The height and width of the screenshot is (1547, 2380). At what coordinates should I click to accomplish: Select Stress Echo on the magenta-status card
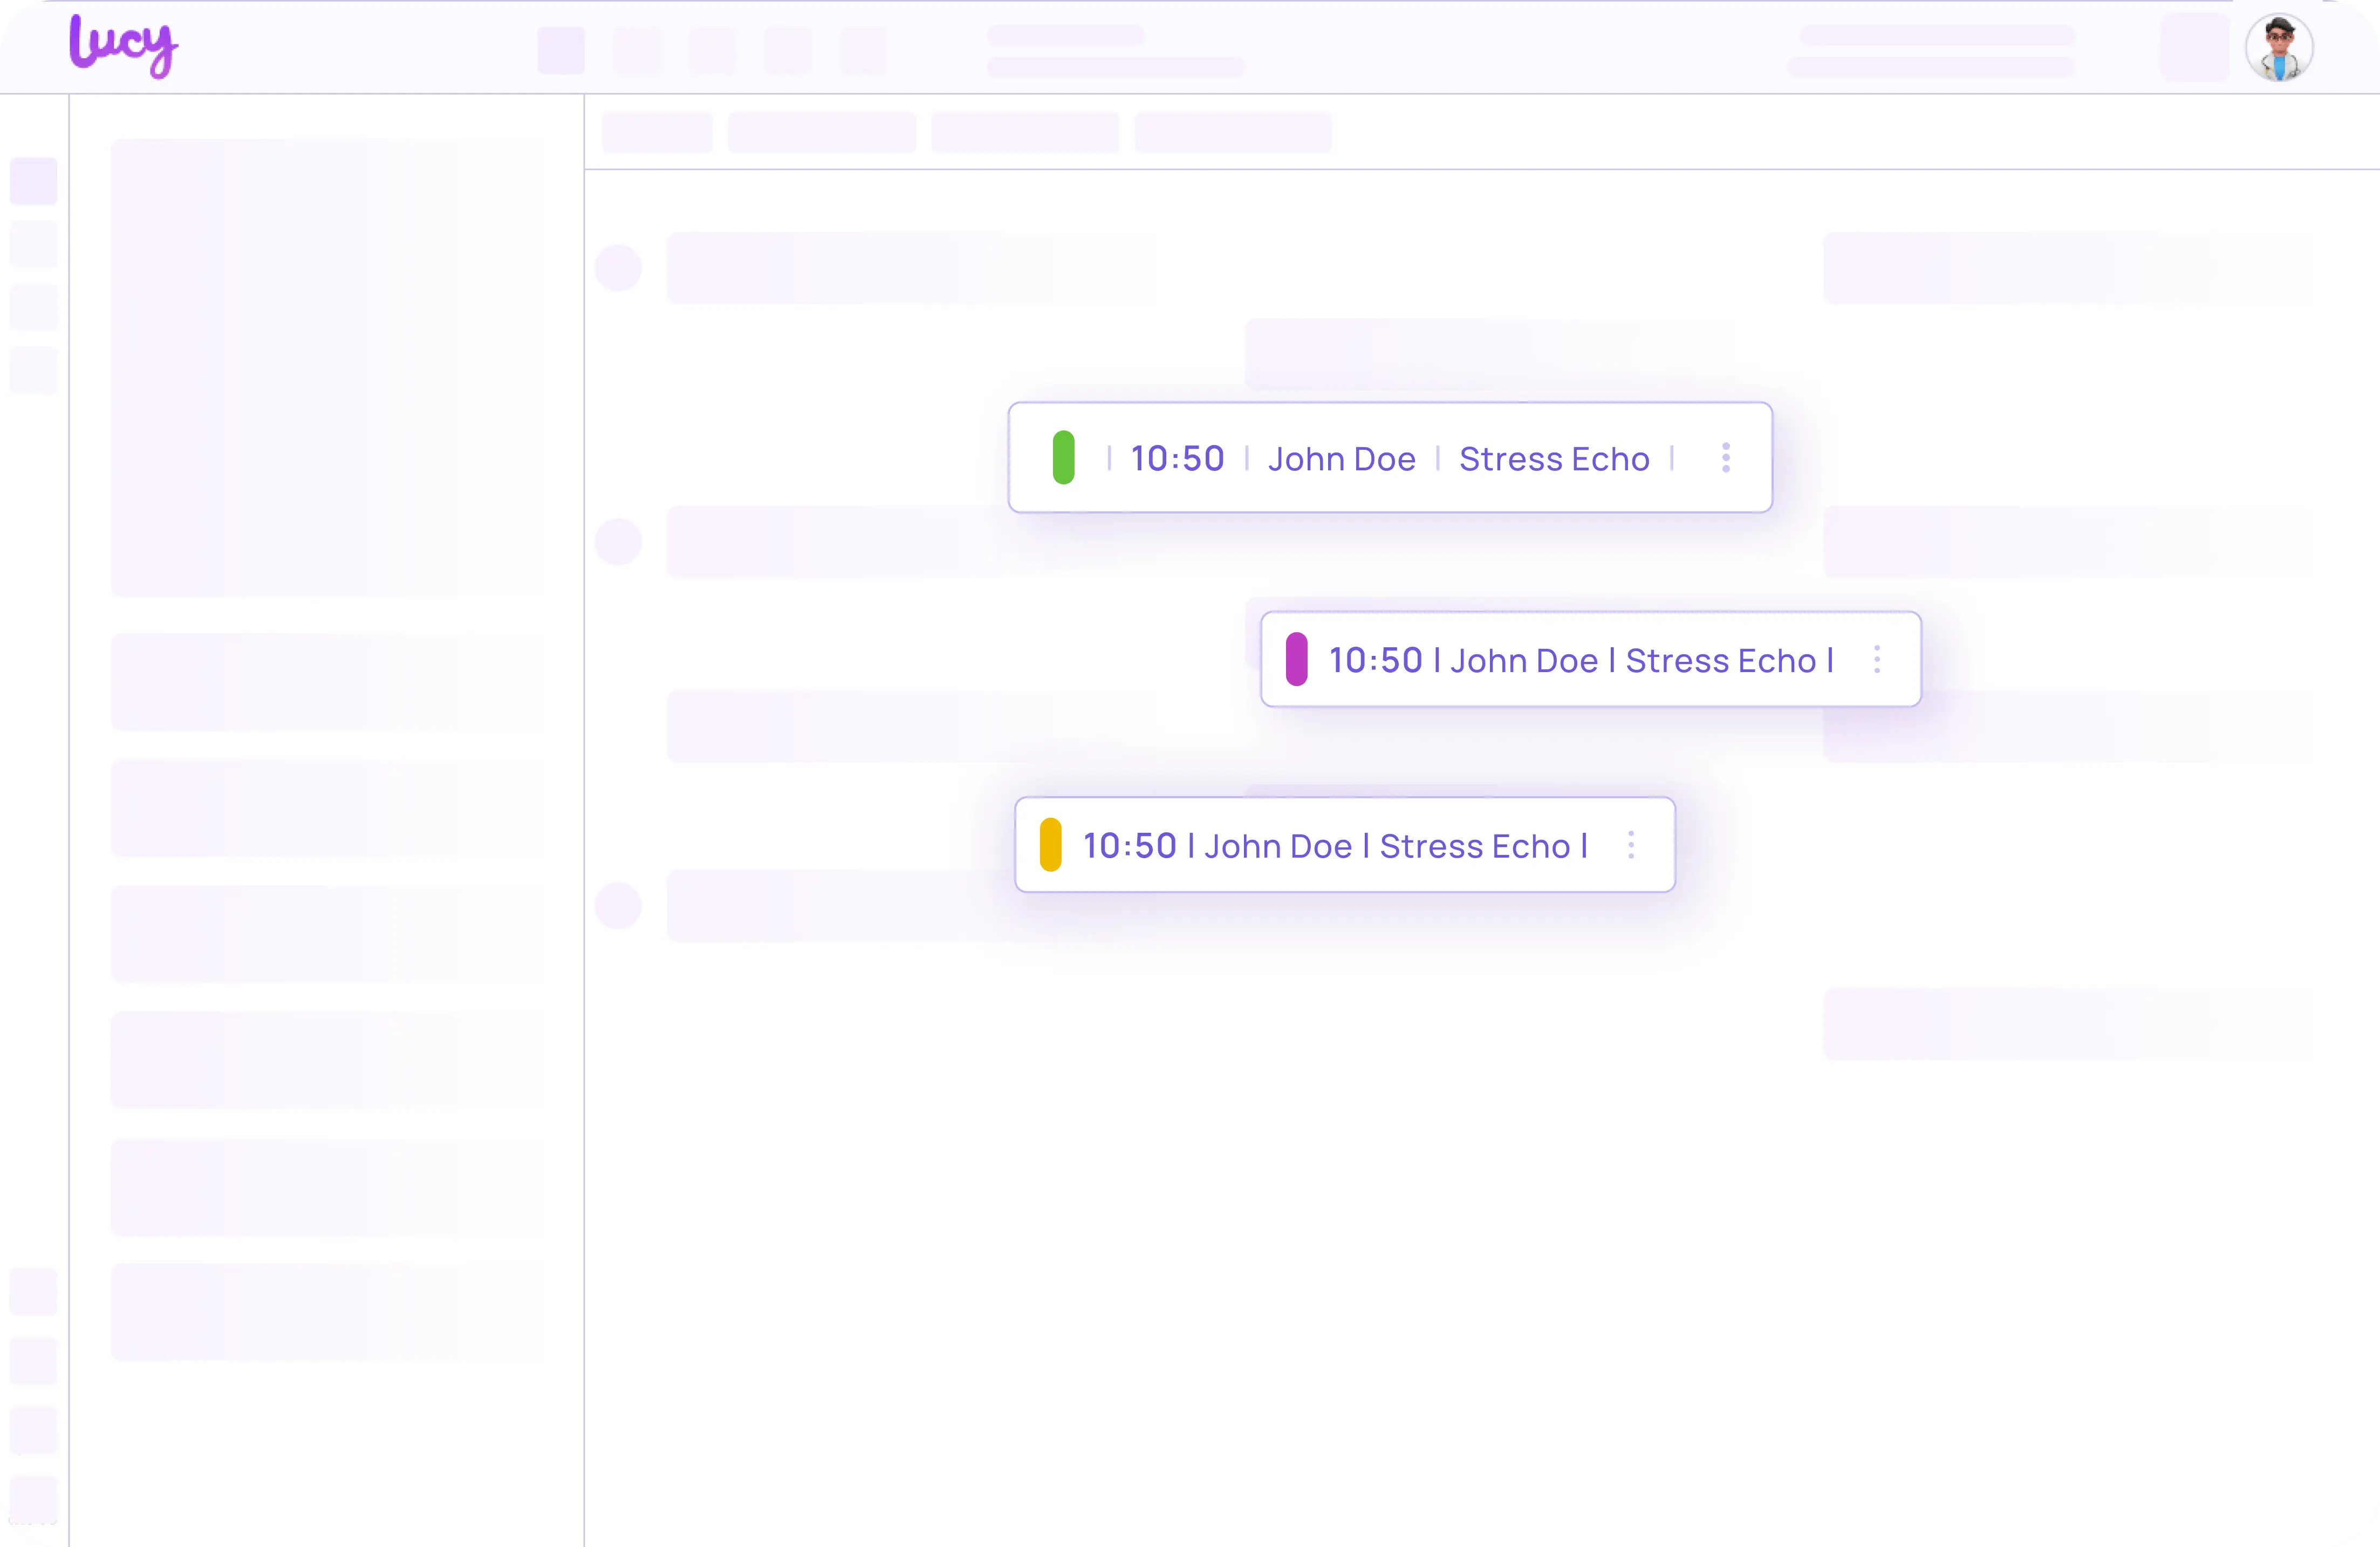click(1720, 661)
